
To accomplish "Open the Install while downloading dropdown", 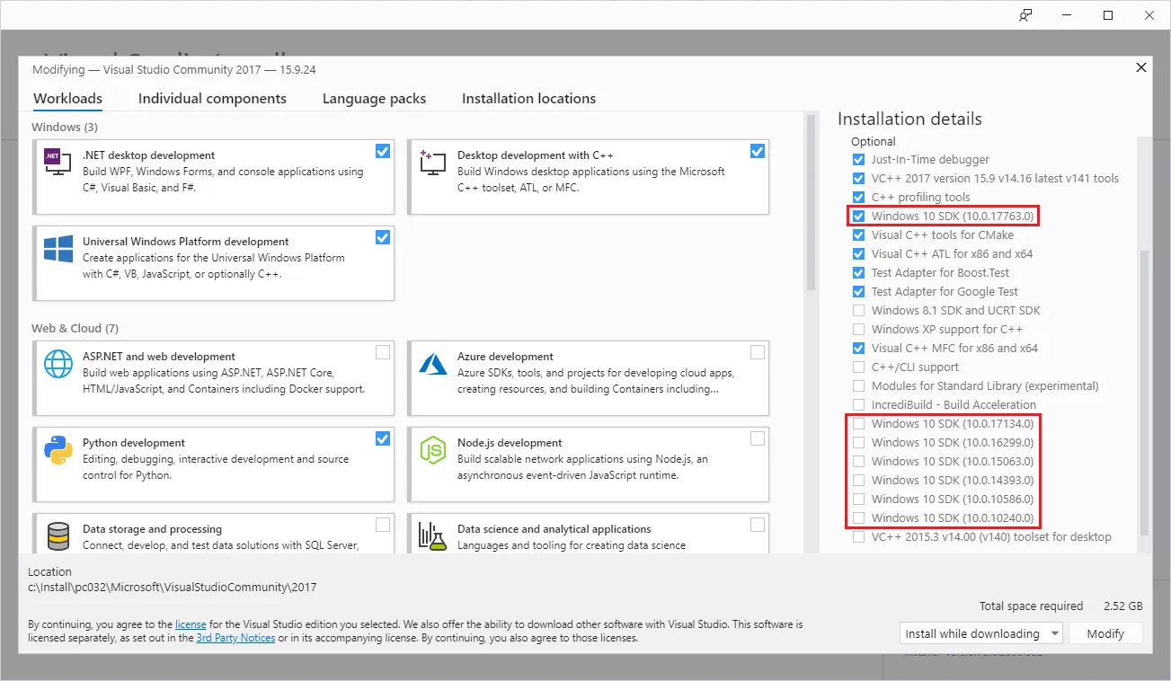I will point(980,633).
